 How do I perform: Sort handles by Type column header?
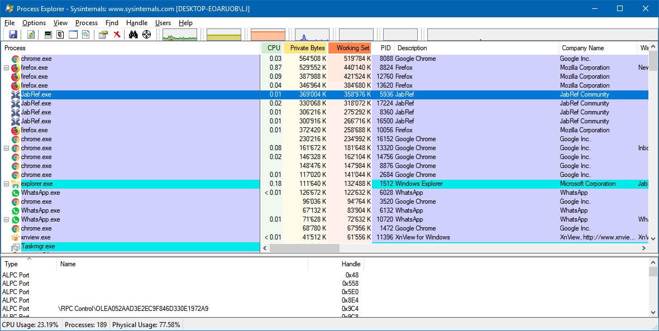28,264
